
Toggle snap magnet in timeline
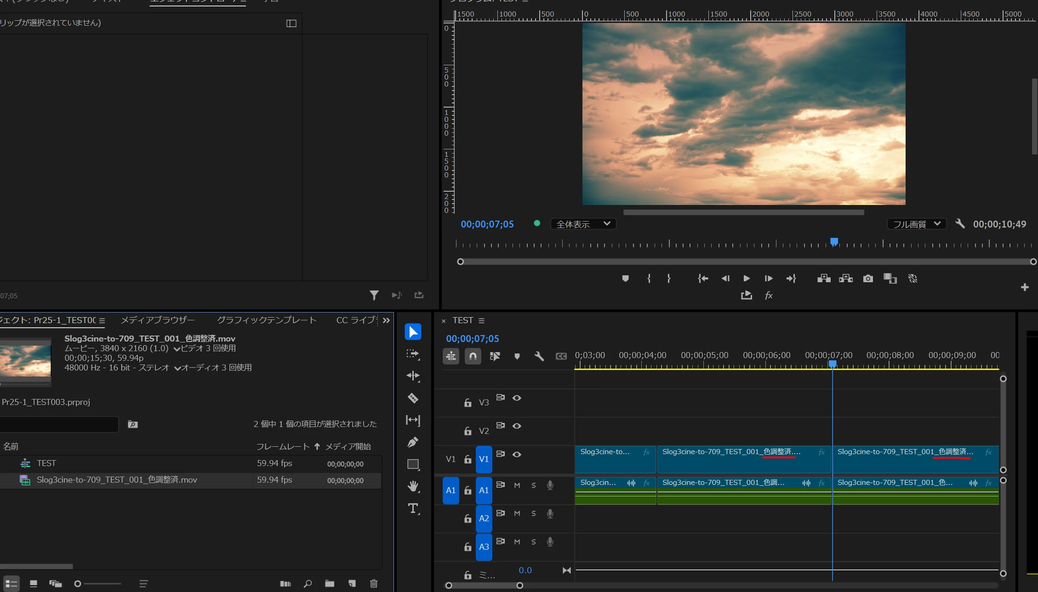tap(473, 356)
